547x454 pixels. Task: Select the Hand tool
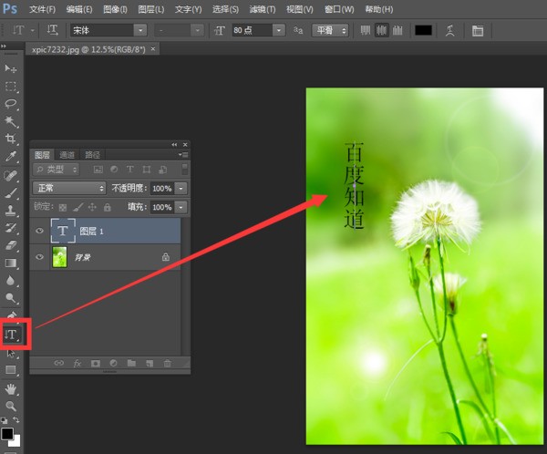[x=10, y=388]
